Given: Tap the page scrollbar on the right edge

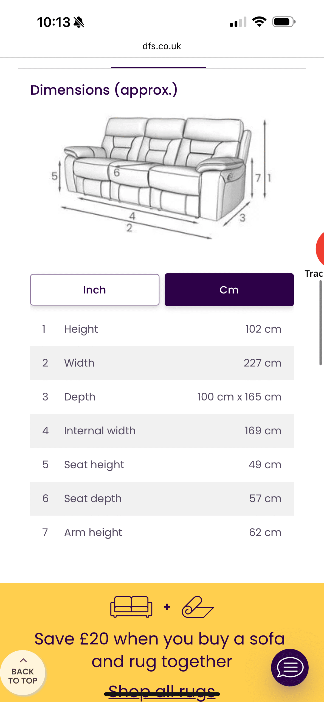Looking at the screenshot, I should (x=320, y=322).
